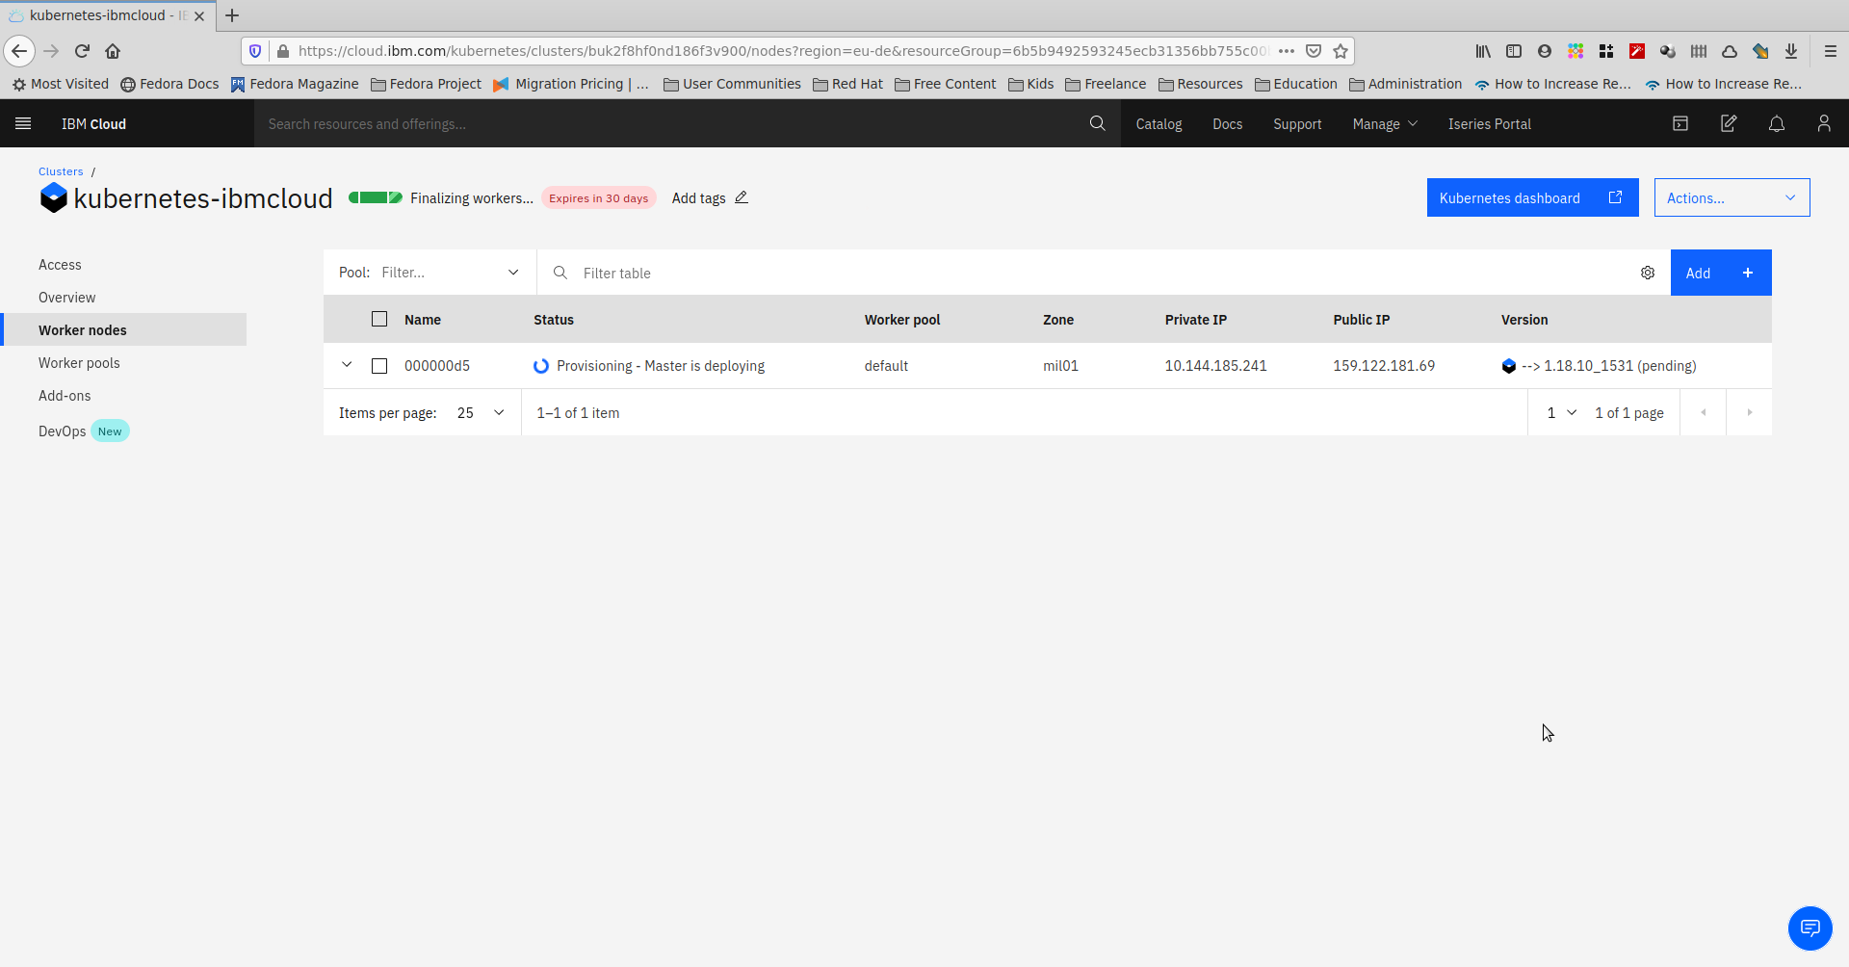The width and height of the screenshot is (1849, 967).
Task: Click the Firefox back arrow
Action: point(19,51)
